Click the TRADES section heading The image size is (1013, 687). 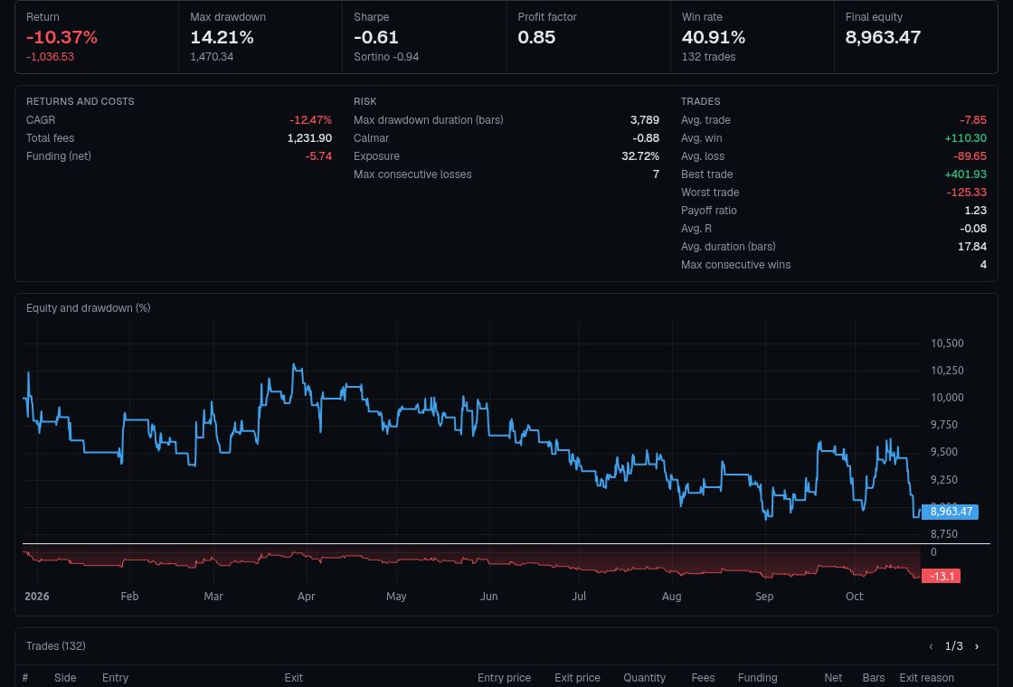pos(700,101)
